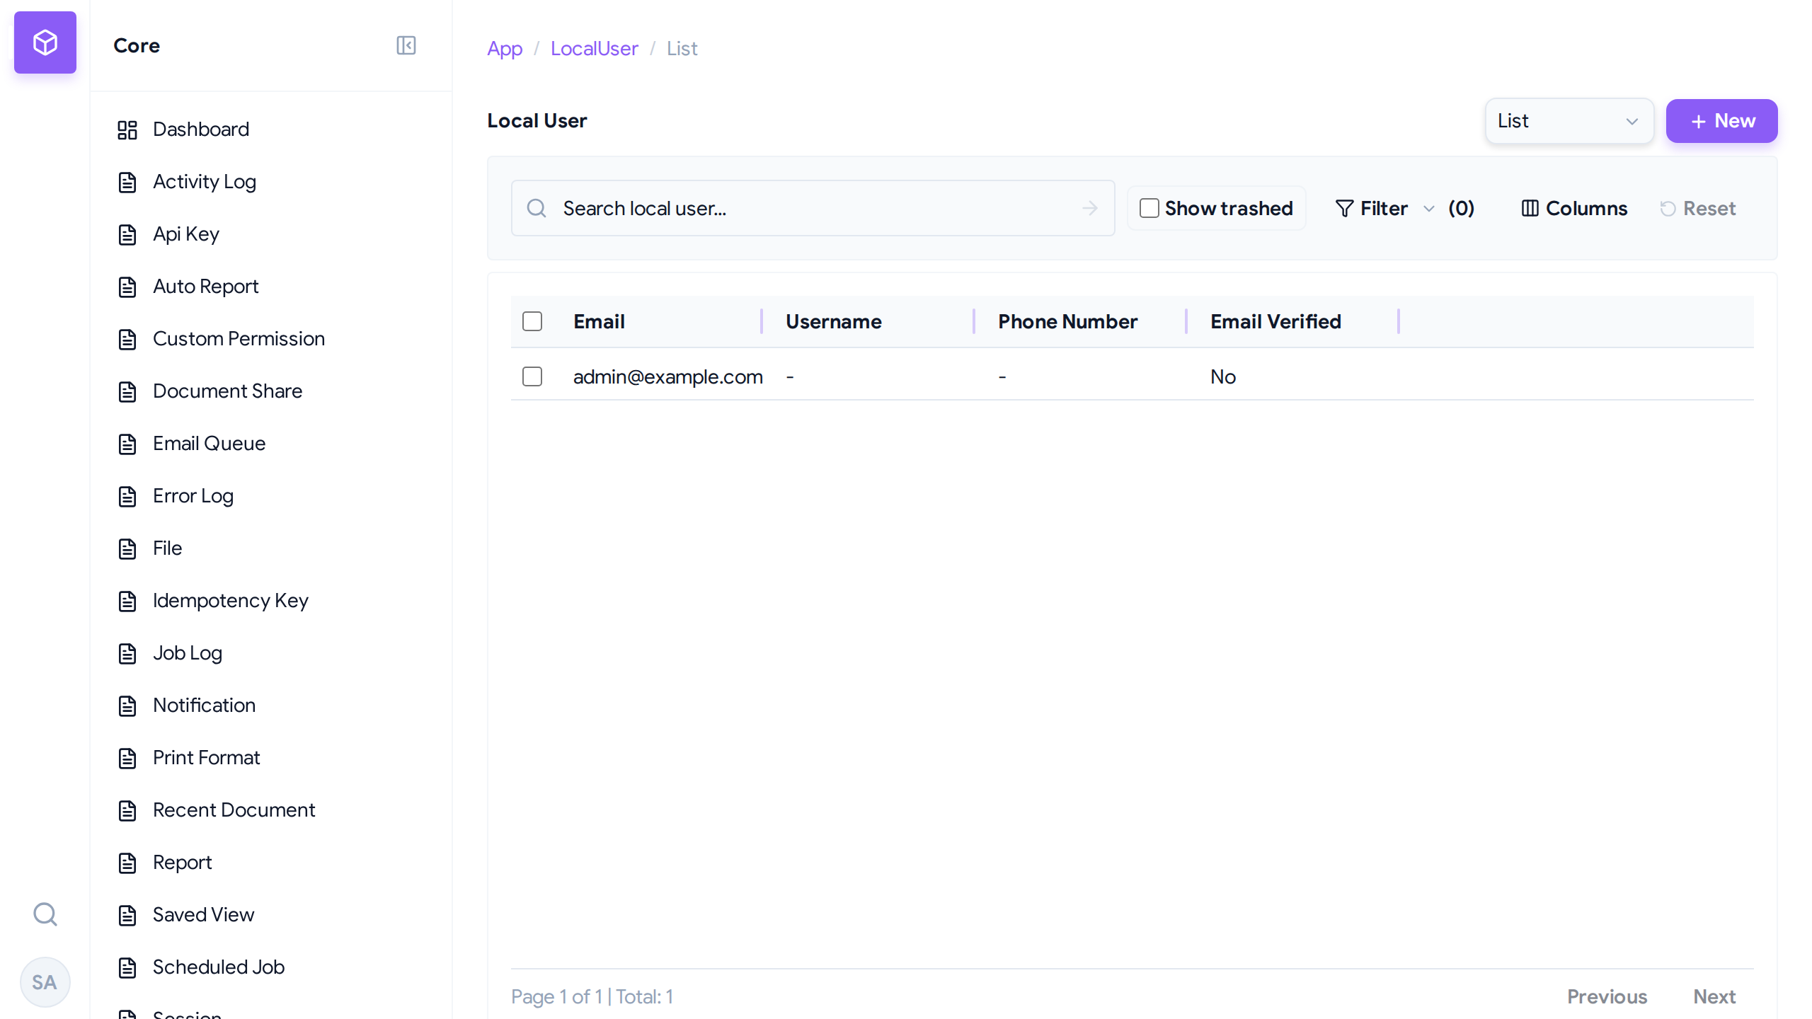Click the Email Queue document icon
Viewport: 1812px width, 1019px height.
pyautogui.click(x=127, y=444)
